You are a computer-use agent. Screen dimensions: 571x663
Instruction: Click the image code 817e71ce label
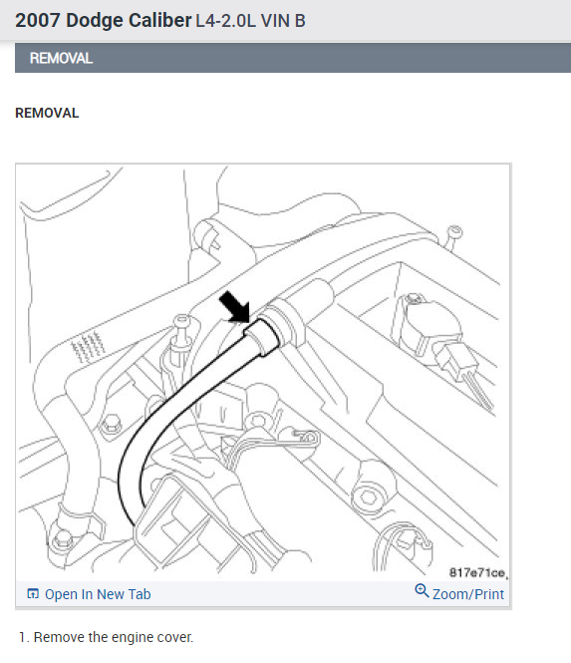477,572
